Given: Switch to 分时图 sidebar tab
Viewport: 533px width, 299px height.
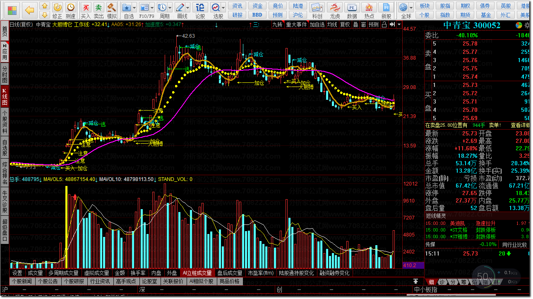Looking at the screenshot, I should click(5, 75).
